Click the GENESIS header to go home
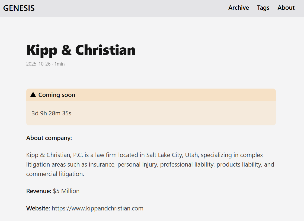This screenshot has height=221, width=304. pos(19,8)
